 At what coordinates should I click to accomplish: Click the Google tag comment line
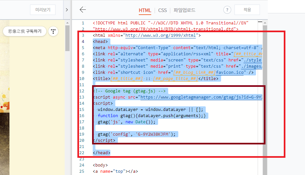click(129, 91)
